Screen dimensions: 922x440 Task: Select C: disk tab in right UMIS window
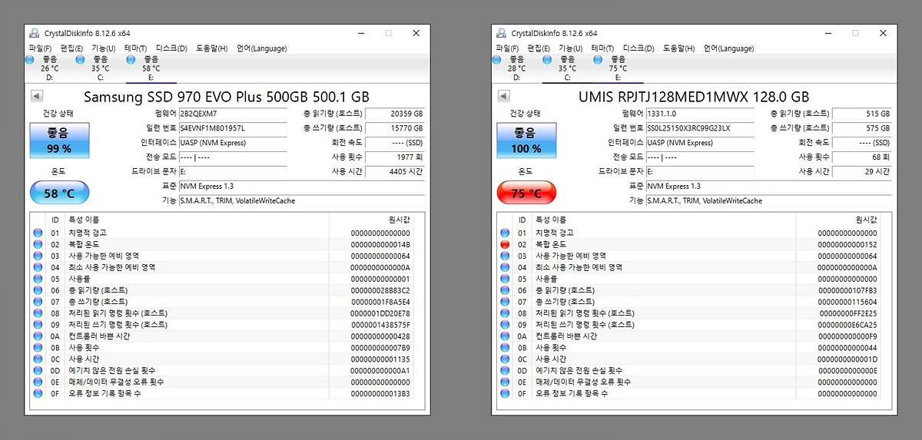(x=568, y=68)
